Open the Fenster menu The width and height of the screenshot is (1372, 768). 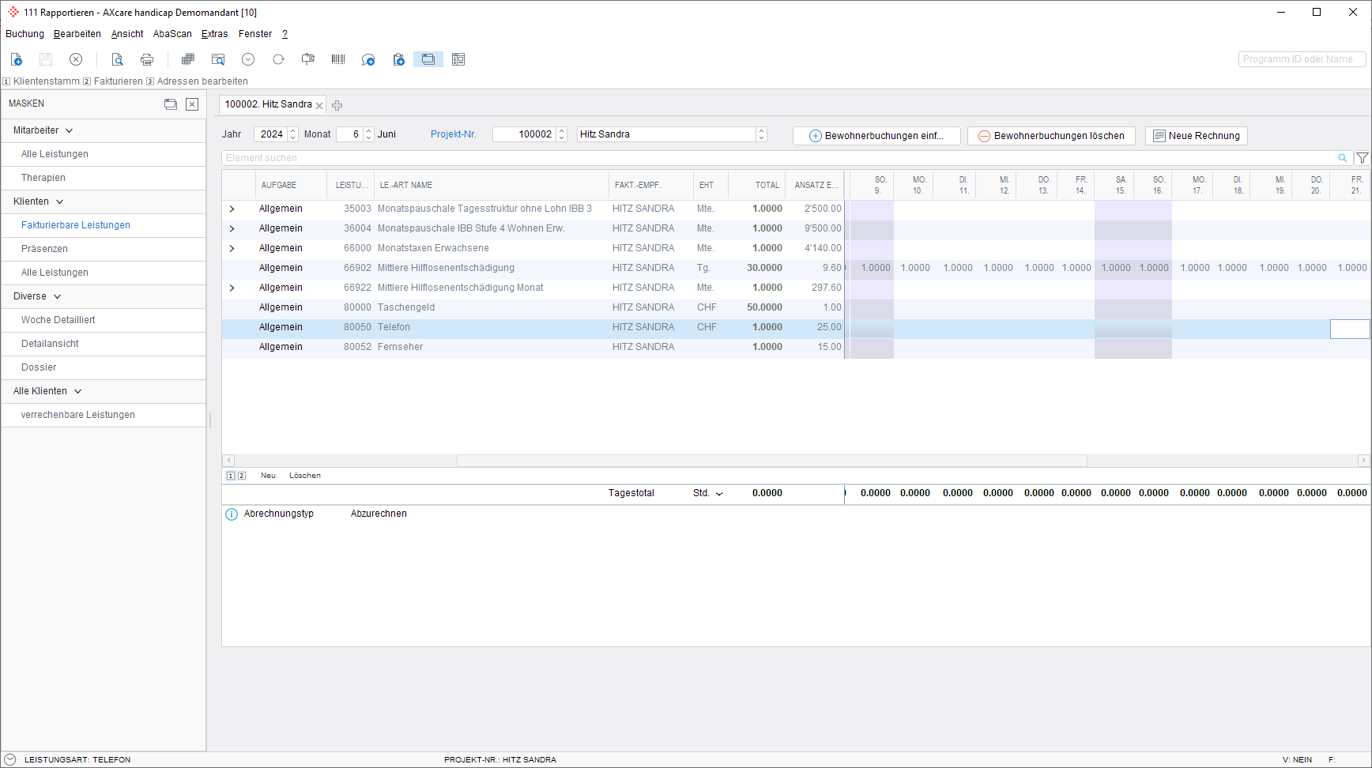pos(255,34)
